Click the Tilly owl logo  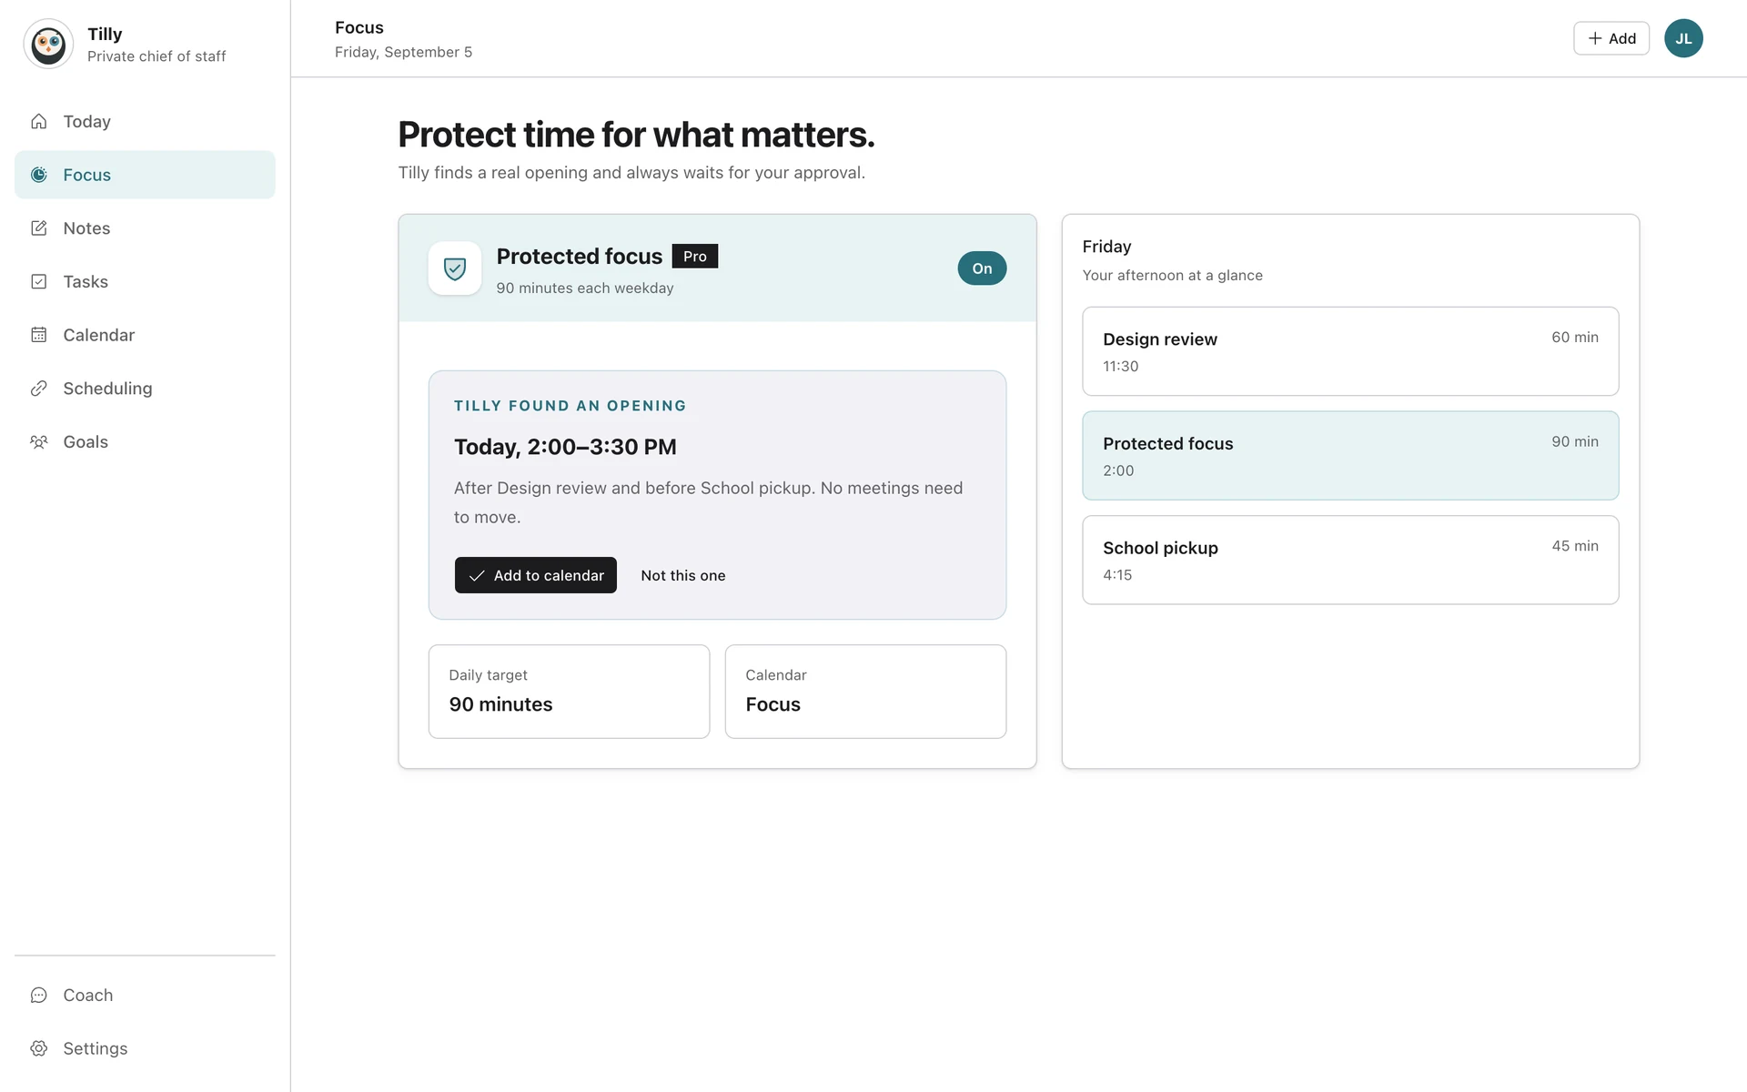point(48,44)
